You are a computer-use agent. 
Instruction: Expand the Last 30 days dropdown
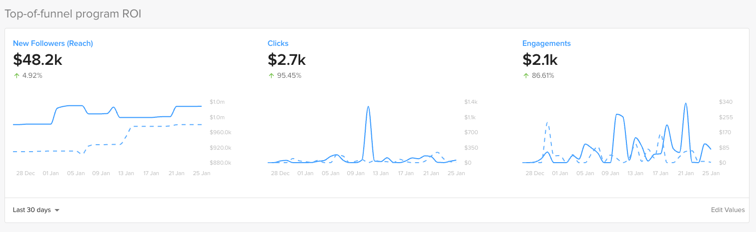click(x=37, y=210)
